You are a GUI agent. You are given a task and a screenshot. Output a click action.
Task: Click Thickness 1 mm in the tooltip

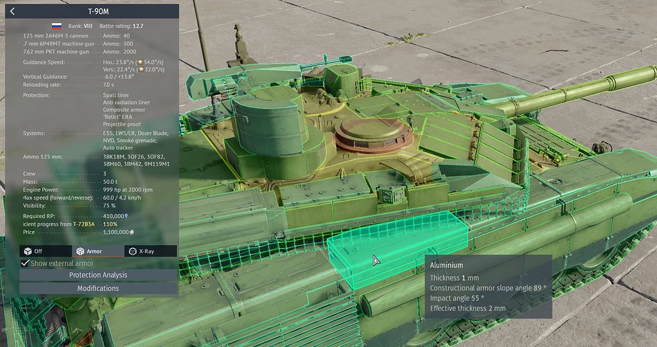[454, 278]
